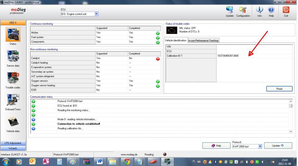298x166 pixels.
Task: Open Microsoft Word from the taskbar
Action: pyautogui.click(x=100, y=162)
